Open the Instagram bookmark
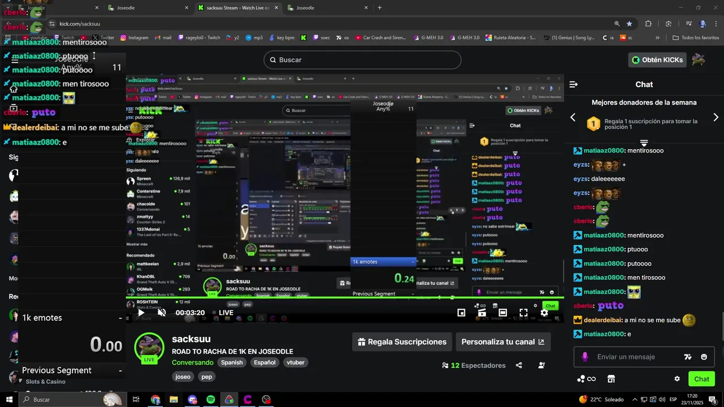Screen dimensions: 724x407 (x=133, y=38)
